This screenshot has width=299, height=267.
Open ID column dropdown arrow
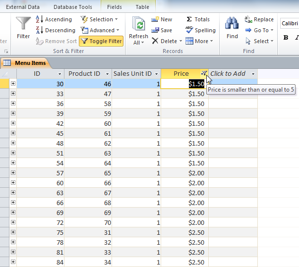click(60, 74)
